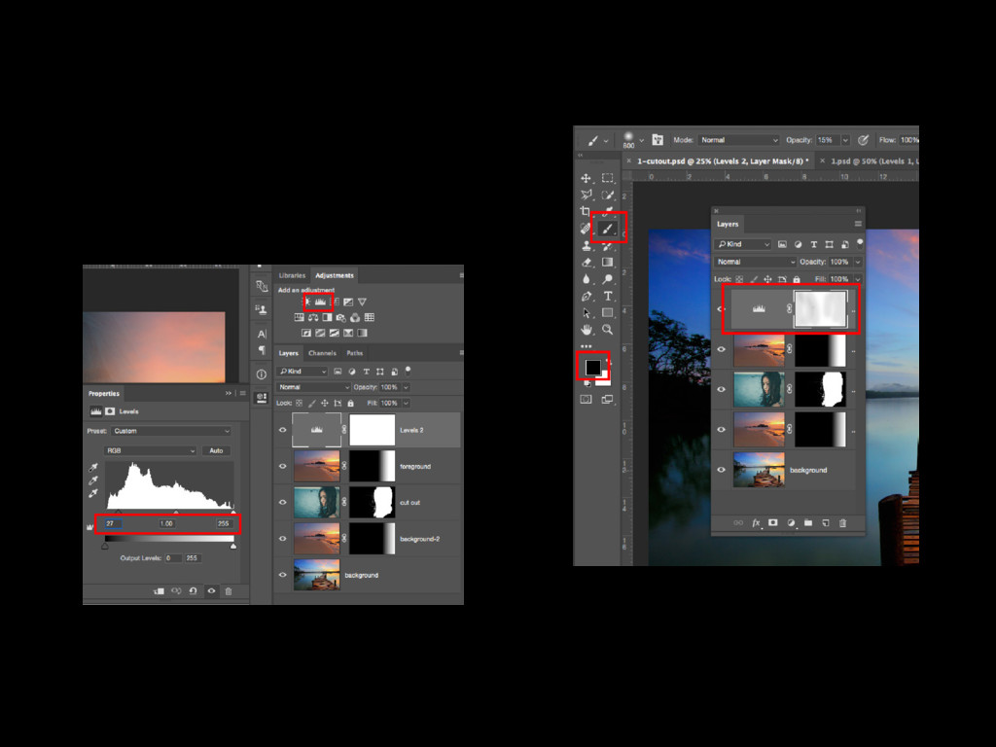Add a Color Balance scales adjustment
This screenshot has width=996, height=747.
[313, 318]
